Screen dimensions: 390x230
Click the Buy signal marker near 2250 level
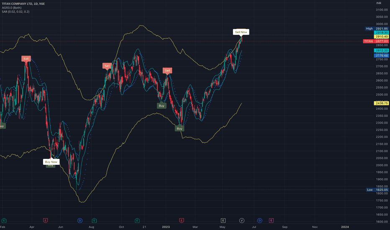click(180, 128)
